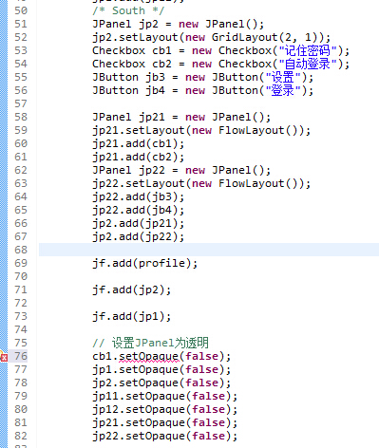Click line number 76 in the gutter
Image resolution: width=379 pixels, height=448 pixels.
(21, 356)
